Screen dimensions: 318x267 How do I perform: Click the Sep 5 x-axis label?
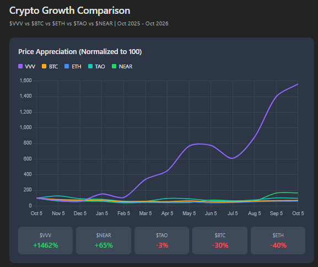coord(276,213)
